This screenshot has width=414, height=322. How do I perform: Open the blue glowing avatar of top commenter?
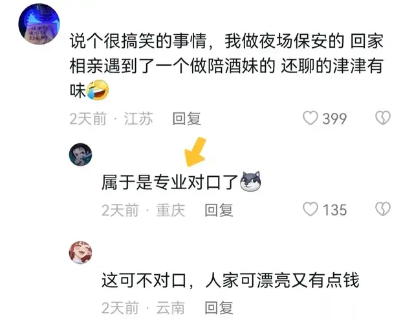point(39,25)
